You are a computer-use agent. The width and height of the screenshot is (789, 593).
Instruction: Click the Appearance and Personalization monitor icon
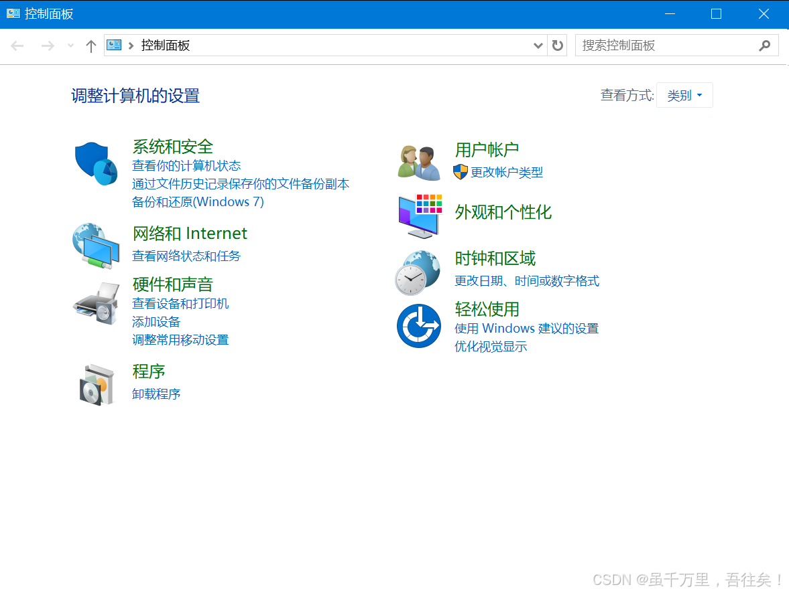point(420,216)
